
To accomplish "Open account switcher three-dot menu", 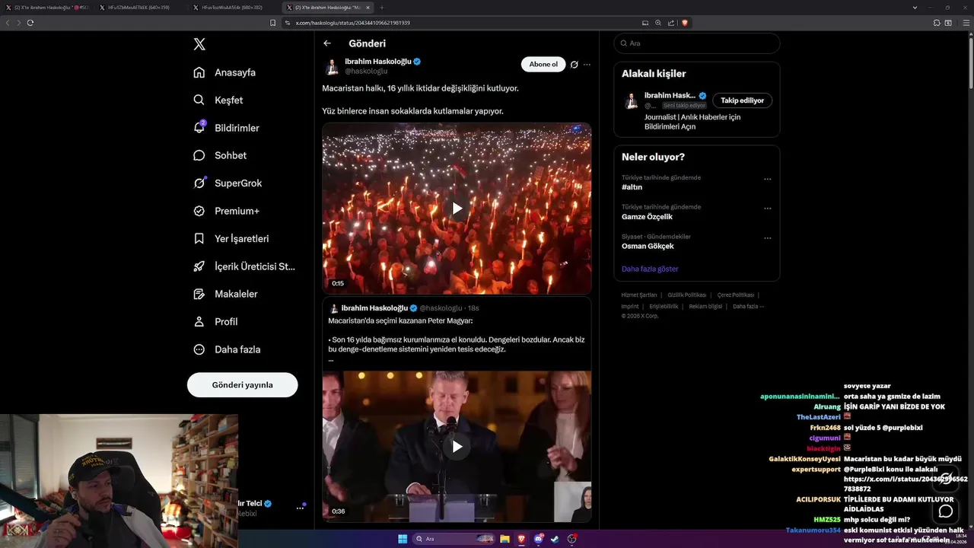I will pyautogui.click(x=300, y=508).
